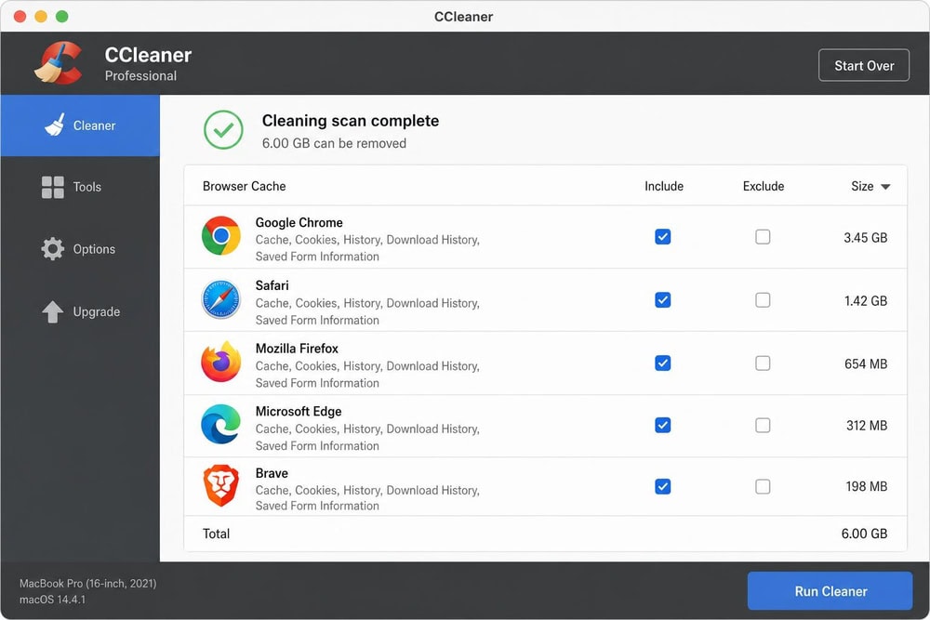Click the Brave lion icon
930x620 pixels.
click(221, 485)
